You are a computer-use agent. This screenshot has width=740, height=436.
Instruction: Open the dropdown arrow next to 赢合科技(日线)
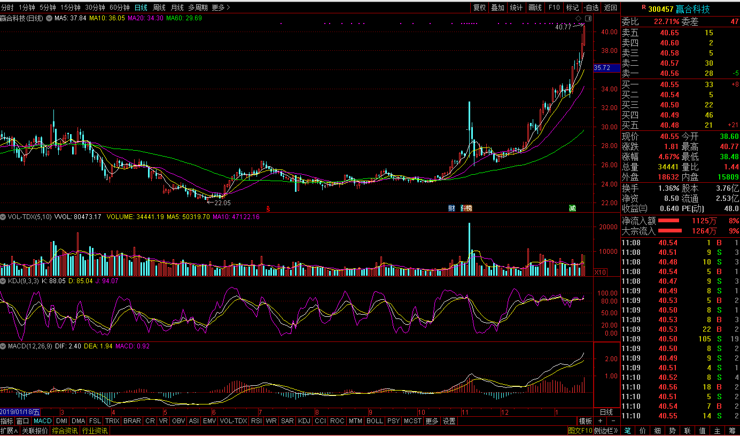click(50, 18)
